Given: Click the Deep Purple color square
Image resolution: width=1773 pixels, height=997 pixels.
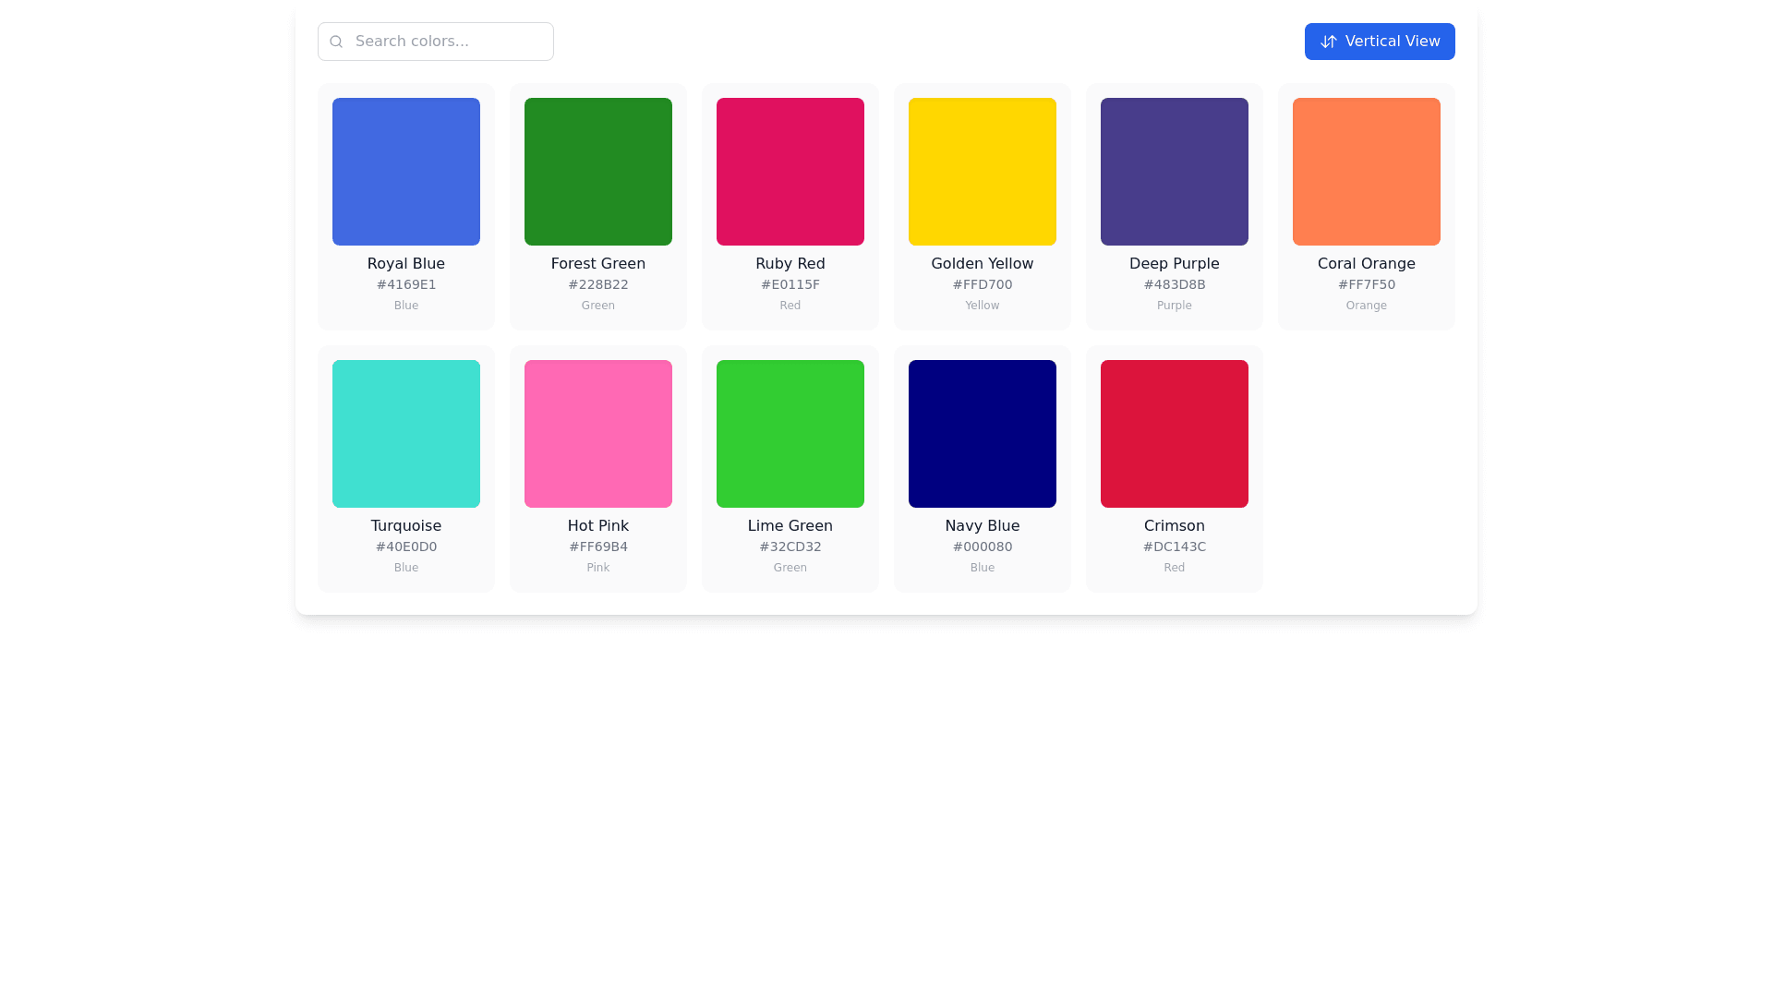Looking at the screenshot, I should click(1174, 172).
